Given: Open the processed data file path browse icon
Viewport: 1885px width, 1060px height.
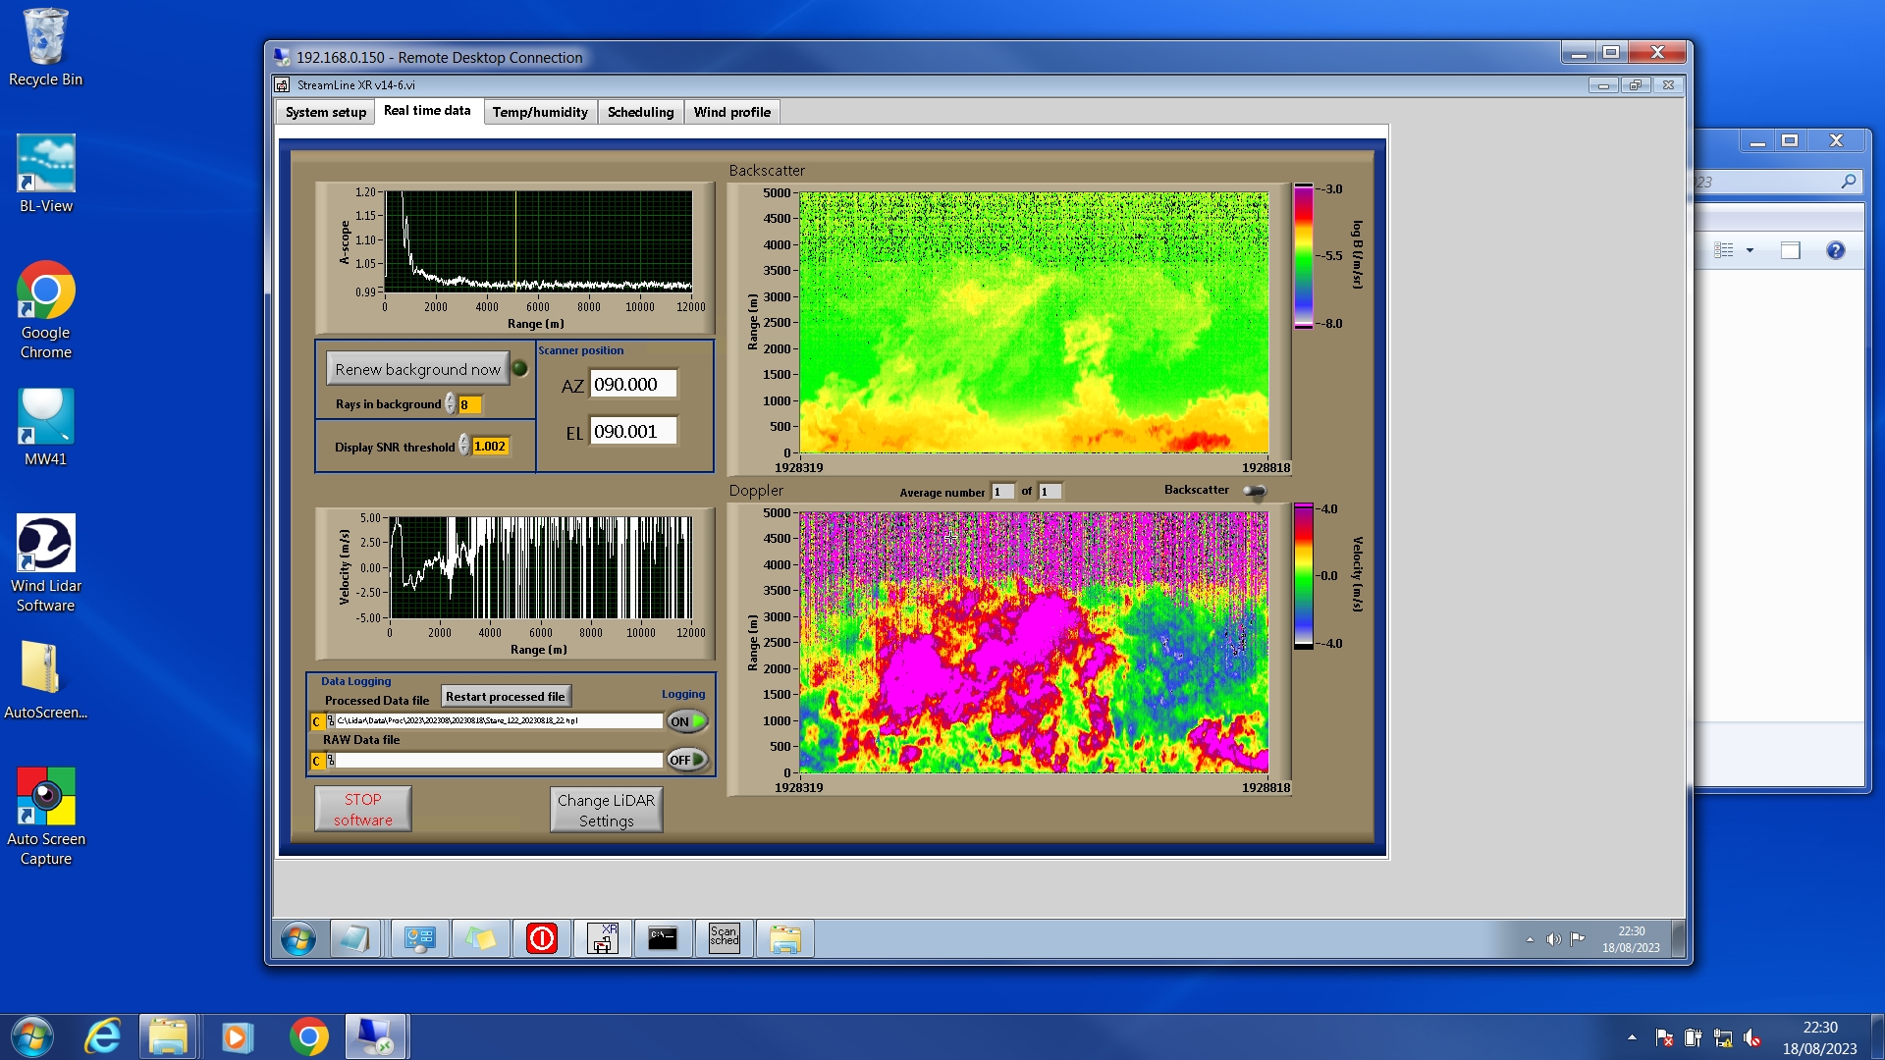Looking at the screenshot, I should click(x=331, y=721).
